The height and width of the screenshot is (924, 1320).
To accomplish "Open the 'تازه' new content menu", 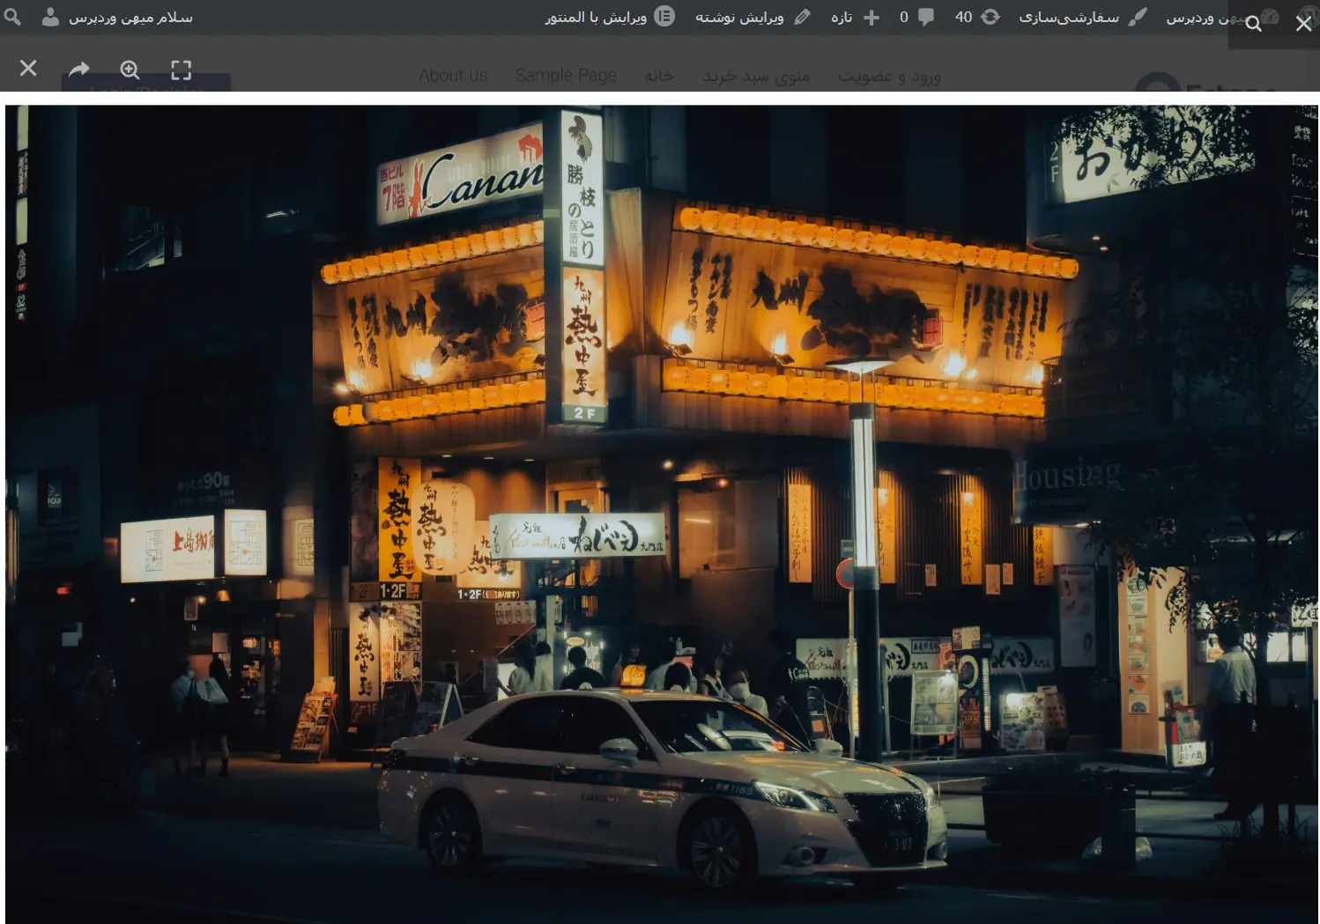I will click(x=855, y=17).
